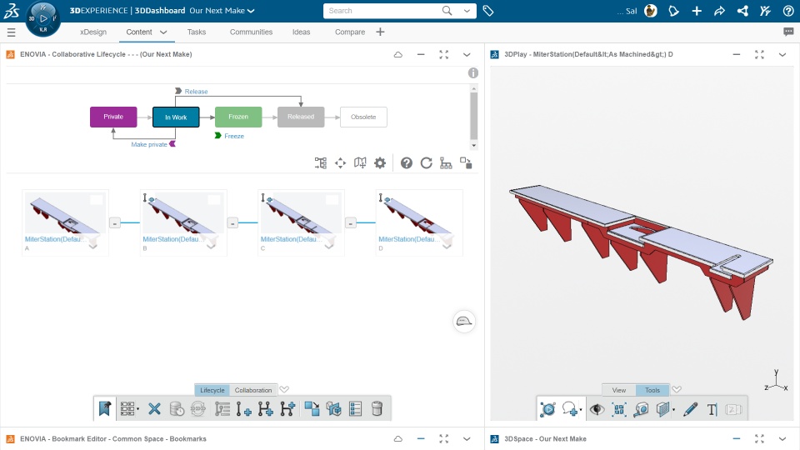Image resolution: width=800 pixels, height=450 pixels.
Task: Open the 3DEXPERIENCE compass
Action: click(x=42, y=18)
